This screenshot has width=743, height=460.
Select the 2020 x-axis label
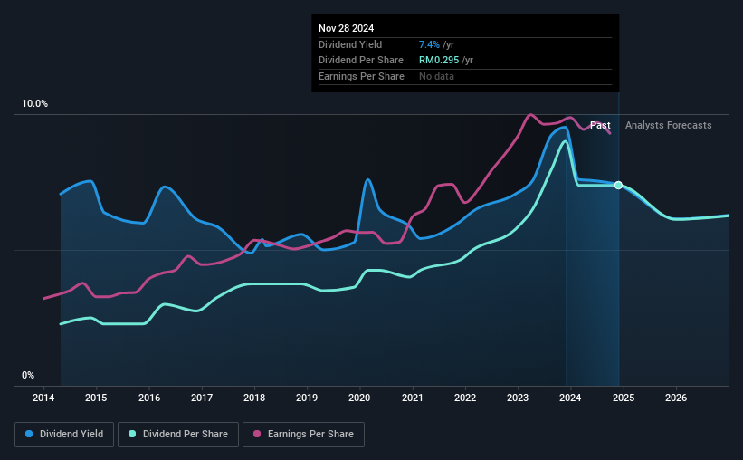359,398
